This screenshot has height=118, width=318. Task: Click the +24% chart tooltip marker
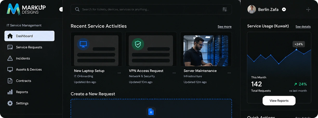point(299,44)
